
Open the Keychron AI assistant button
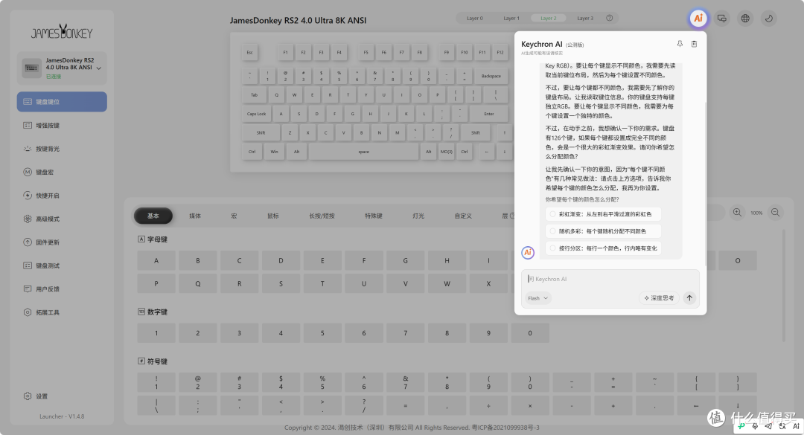pyautogui.click(x=698, y=19)
